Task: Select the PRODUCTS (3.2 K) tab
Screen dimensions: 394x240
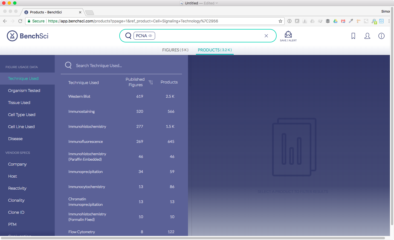Action: pyautogui.click(x=215, y=50)
